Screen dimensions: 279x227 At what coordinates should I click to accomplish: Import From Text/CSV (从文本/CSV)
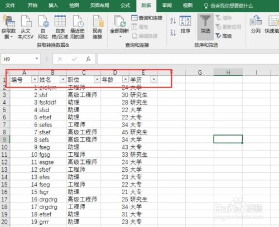click(26, 27)
